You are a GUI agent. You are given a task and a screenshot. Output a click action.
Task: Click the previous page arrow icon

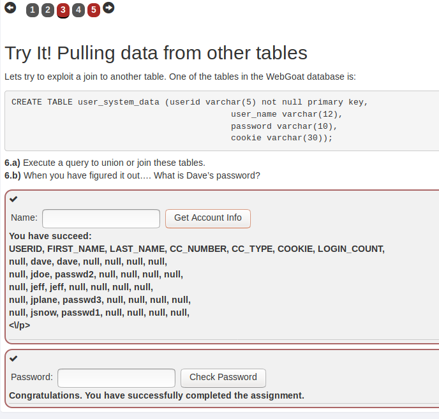10,8
